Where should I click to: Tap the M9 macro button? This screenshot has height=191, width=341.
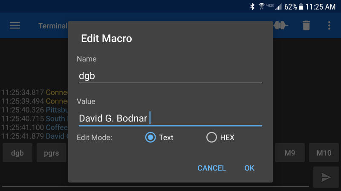(x=290, y=153)
